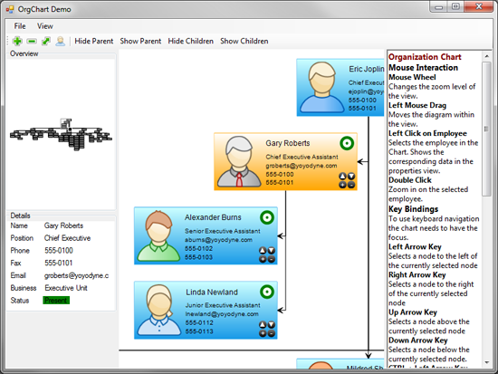The image size is (498, 374).
Task: Collapse Alexander Burns' node with minus button
Action: point(272,259)
